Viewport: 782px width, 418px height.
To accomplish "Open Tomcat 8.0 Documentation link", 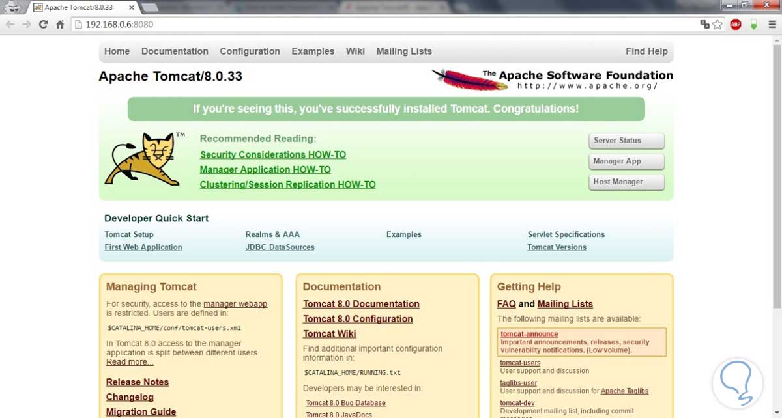I will (361, 304).
